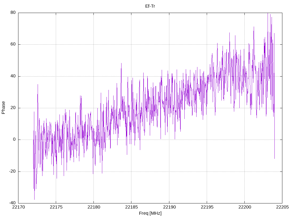290x217 pixels.
Task: Click grid intersection at 22185 MHz and -20 phase
Action: (131, 172)
